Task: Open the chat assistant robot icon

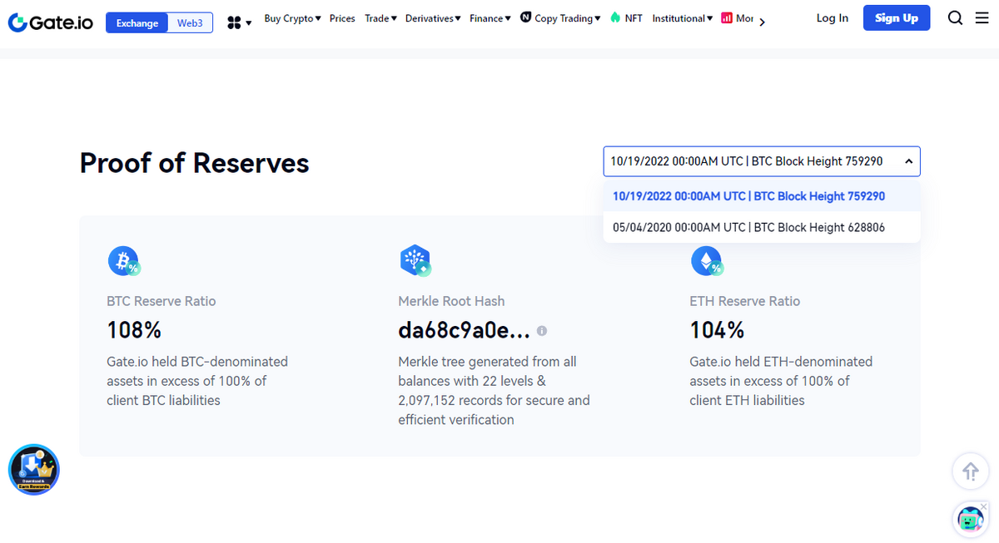Action: pyautogui.click(x=970, y=518)
